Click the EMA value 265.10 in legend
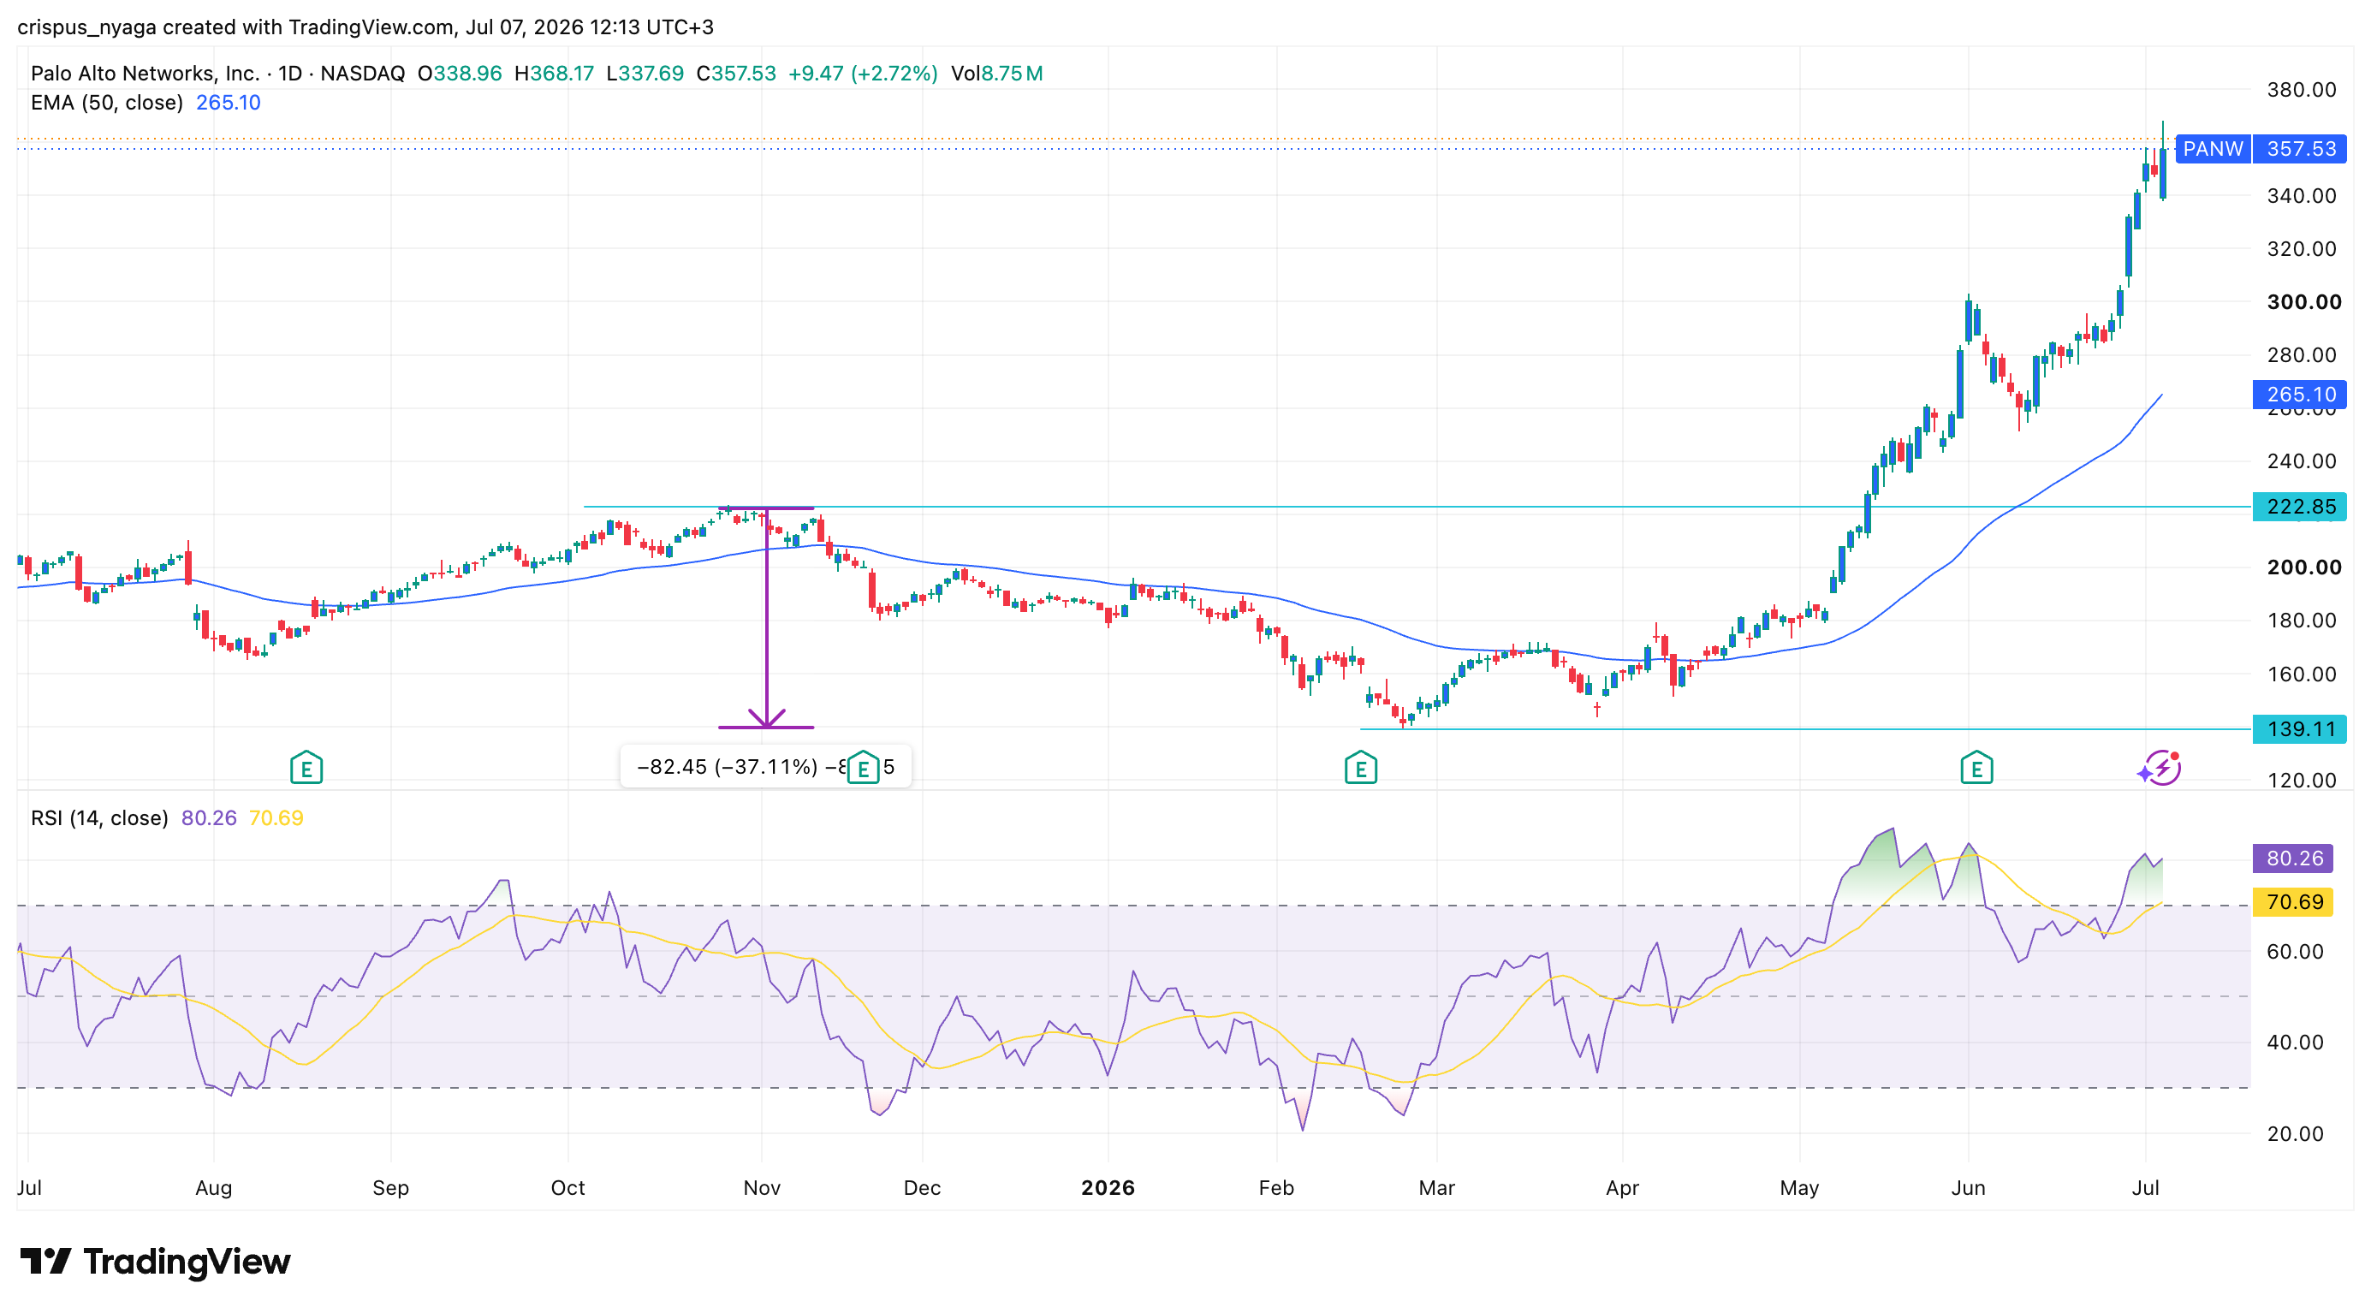The height and width of the screenshot is (1313, 2371). (x=229, y=103)
